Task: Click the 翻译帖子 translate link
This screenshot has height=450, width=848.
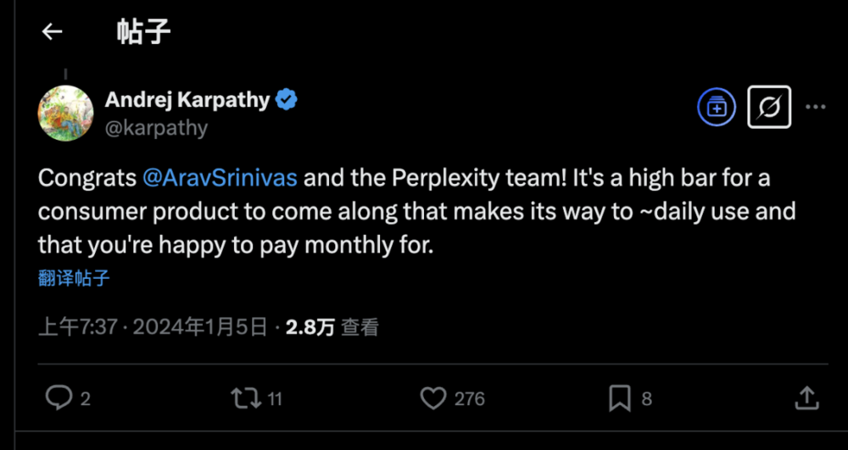Action: pos(74,278)
